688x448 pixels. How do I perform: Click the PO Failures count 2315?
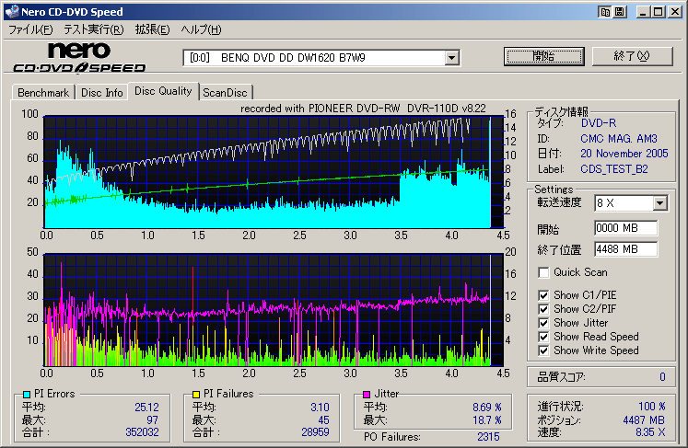coord(488,437)
